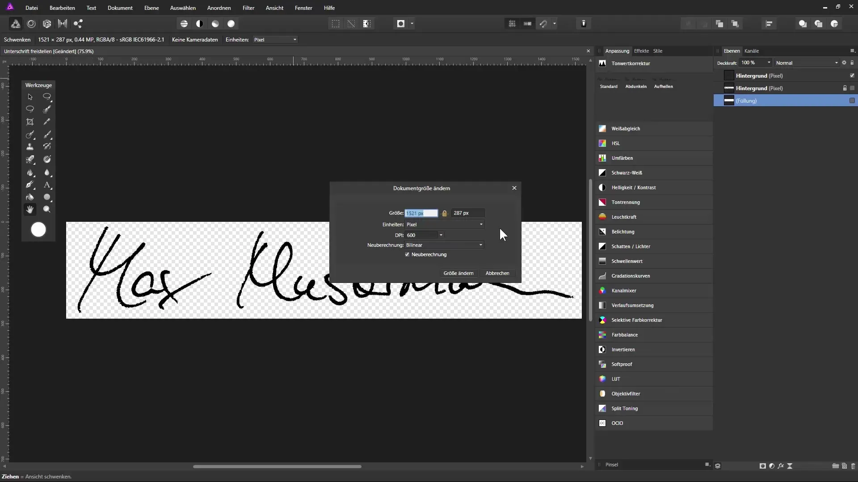858x482 pixels.
Task: Click the alignment options toolbar icon
Action: point(769,24)
